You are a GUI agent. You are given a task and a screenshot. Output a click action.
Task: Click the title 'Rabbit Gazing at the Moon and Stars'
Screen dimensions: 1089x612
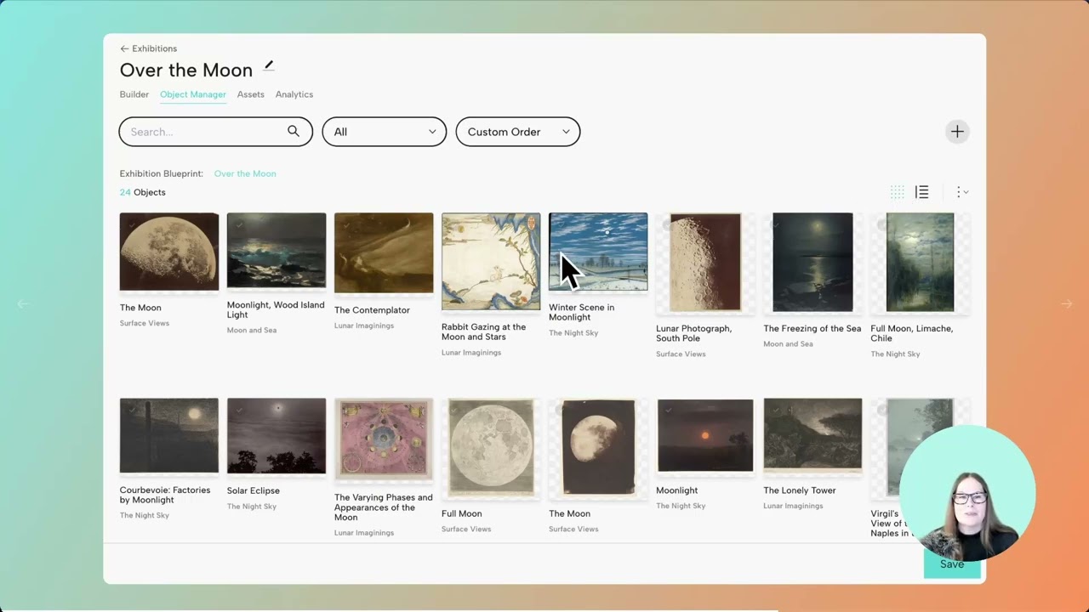coord(484,331)
